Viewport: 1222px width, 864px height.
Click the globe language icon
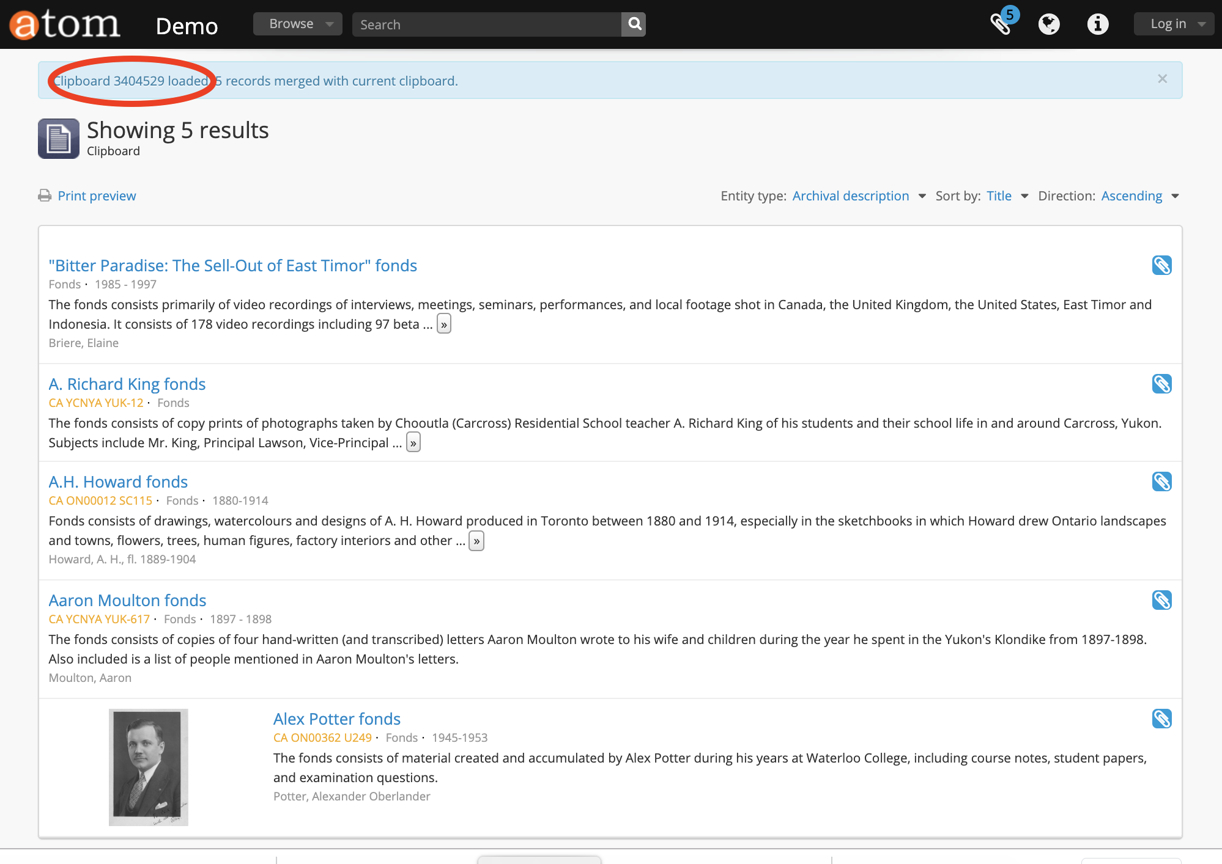[1049, 24]
